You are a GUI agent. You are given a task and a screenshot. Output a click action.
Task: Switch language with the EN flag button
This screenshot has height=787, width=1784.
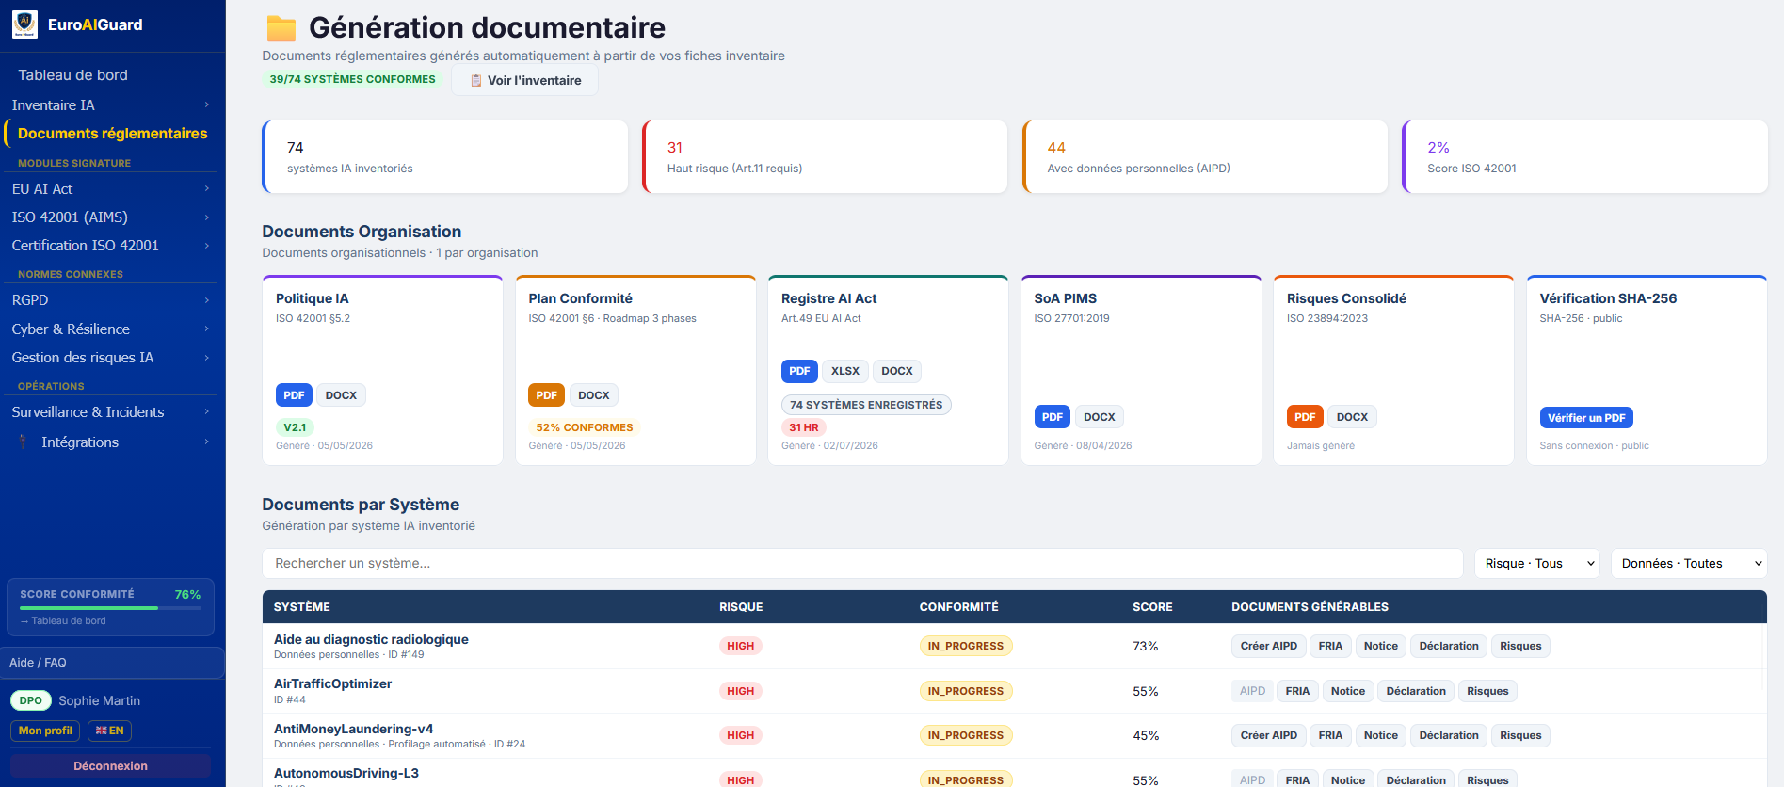point(109,731)
